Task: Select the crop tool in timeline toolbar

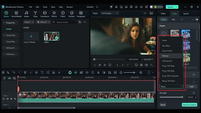Action: (36, 73)
